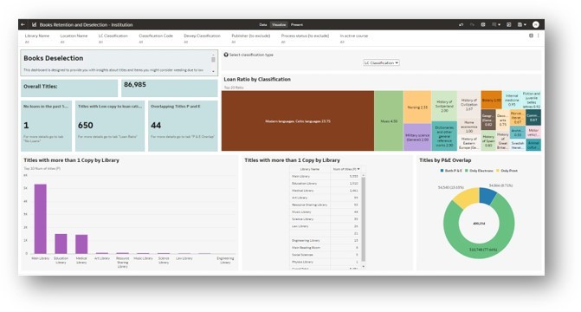Viewport: 581px width, 312px height.
Task: Open the In active course filter
Action: tap(354, 38)
